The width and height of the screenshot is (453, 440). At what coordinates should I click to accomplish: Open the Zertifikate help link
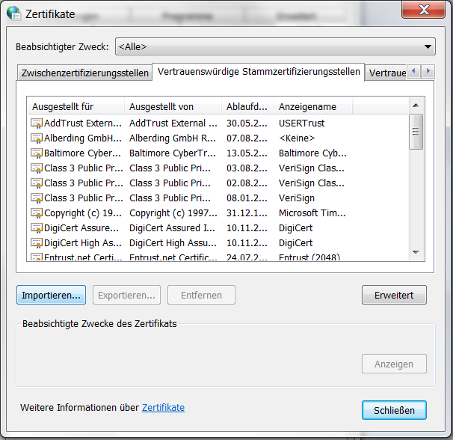(x=163, y=408)
